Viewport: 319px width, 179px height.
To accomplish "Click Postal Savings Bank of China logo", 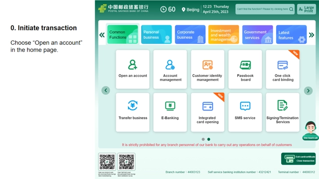I will pyautogui.click(x=123, y=8).
